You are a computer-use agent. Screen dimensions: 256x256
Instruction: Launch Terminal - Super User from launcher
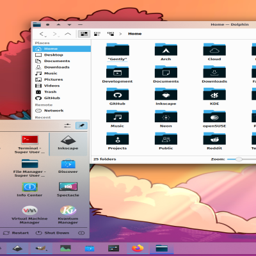coord(29,144)
